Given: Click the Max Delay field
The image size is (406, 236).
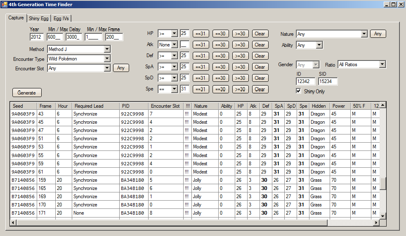Looking at the screenshot, I should [x=74, y=37].
